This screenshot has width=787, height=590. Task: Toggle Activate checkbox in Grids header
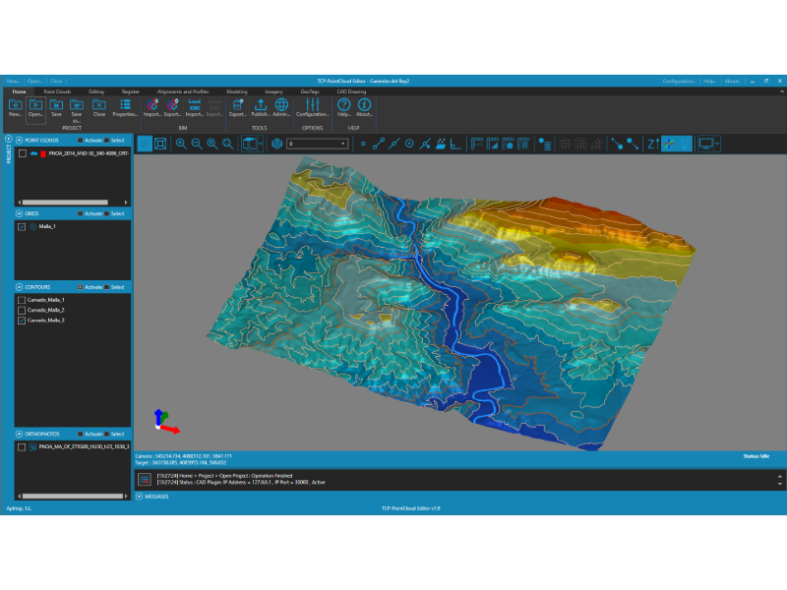click(x=81, y=213)
